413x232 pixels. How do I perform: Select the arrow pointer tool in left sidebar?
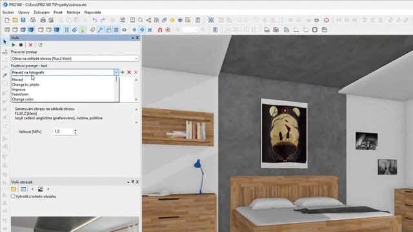[5, 42]
